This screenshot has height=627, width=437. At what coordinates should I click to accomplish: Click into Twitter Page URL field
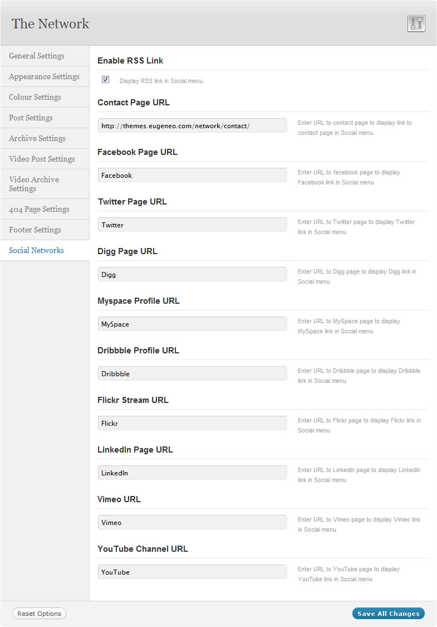pyautogui.click(x=192, y=225)
